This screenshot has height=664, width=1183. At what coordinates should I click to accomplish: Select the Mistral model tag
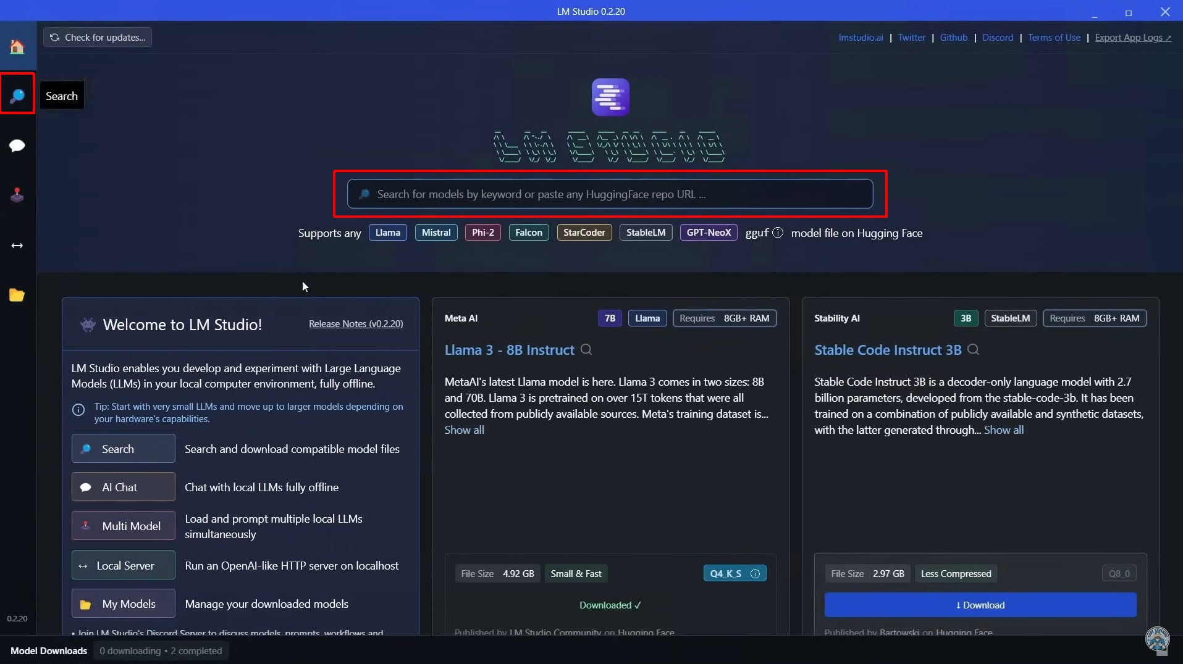[x=436, y=233]
